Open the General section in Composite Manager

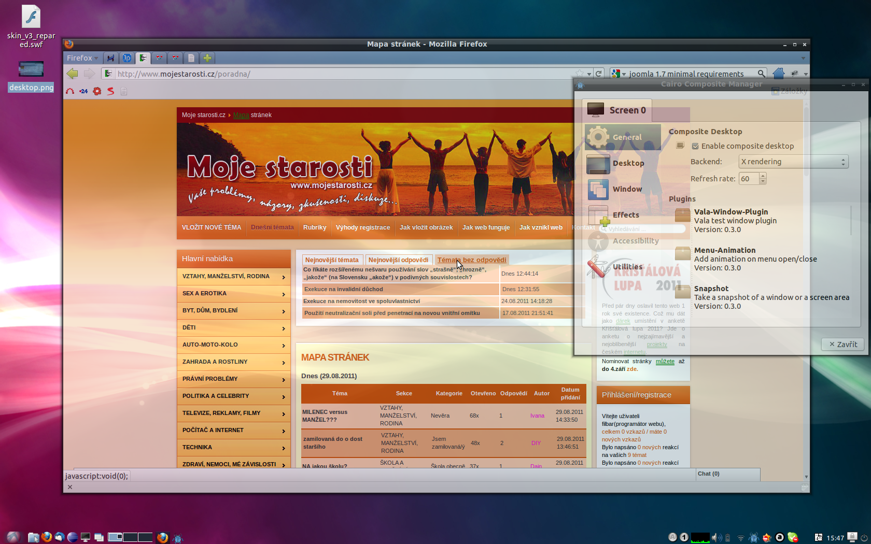pos(623,137)
